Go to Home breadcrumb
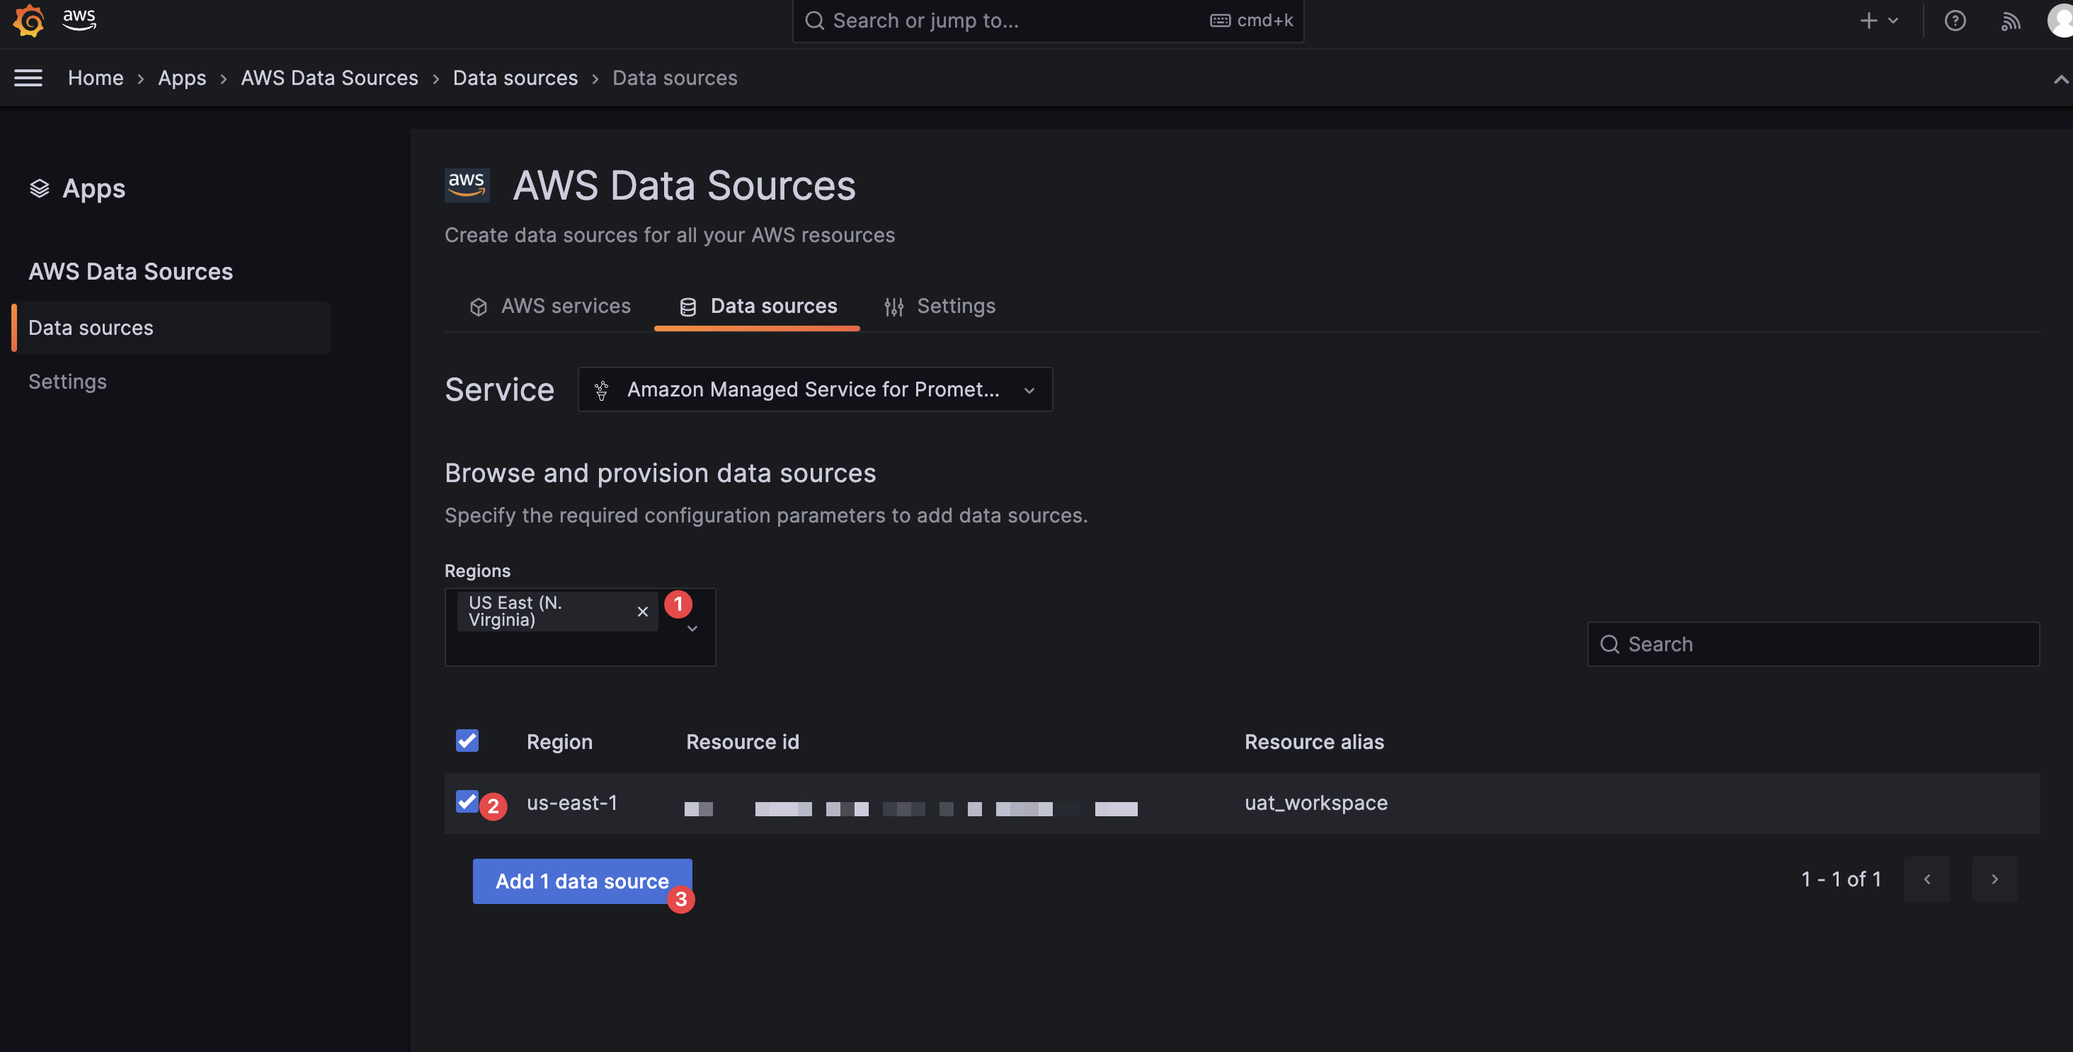Image resolution: width=2073 pixels, height=1052 pixels. coord(95,78)
